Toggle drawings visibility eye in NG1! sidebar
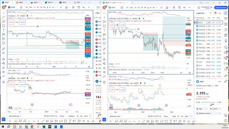Viewport: 229px width, 129px height. pos(104,72)
